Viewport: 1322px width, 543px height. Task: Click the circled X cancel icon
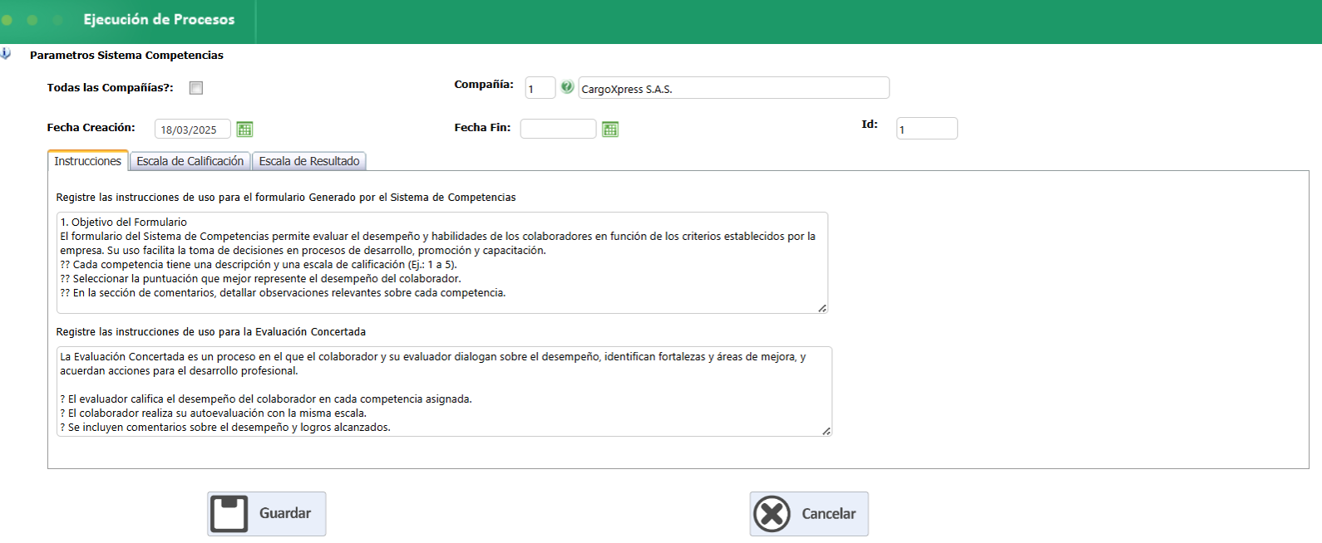(x=772, y=514)
